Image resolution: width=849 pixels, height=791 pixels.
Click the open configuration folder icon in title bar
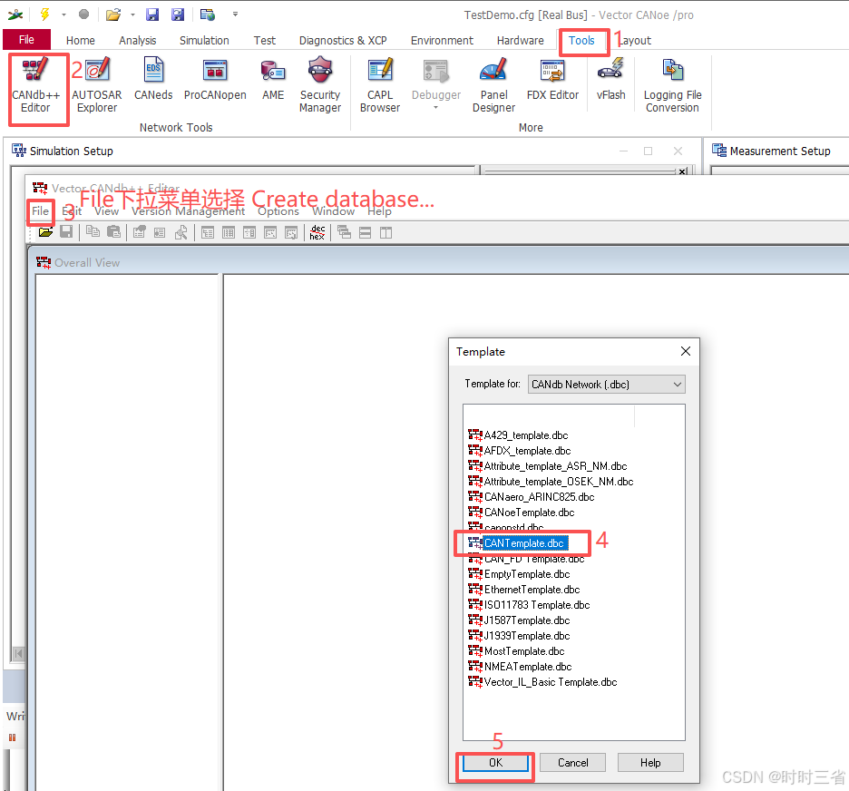113,15
